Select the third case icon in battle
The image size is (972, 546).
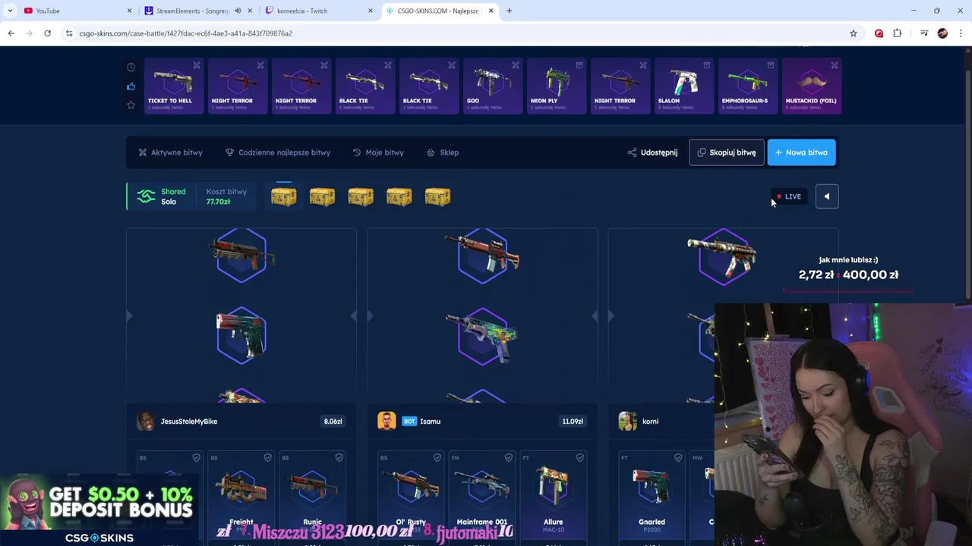click(360, 196)
